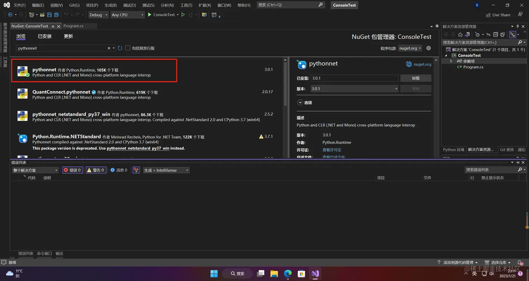Image resolution: width=529 pixels, height=281 pixels.
Task: Click the Windows Start button
Action: pyautogui.click(x=214, y=273)
